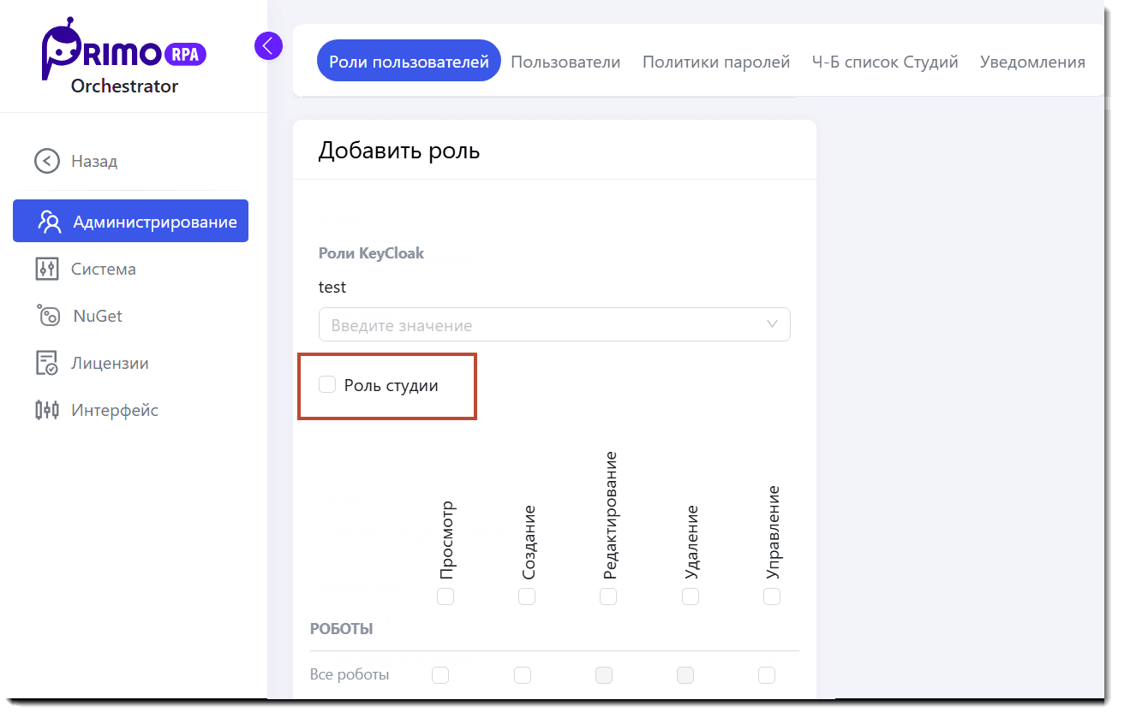
Task: Toggle the Управление column header checkbox
Action: (772, 596)
